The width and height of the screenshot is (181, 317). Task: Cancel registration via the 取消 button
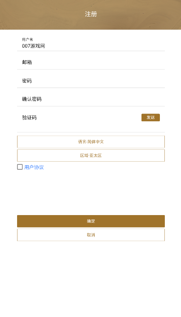coord(91,235)
